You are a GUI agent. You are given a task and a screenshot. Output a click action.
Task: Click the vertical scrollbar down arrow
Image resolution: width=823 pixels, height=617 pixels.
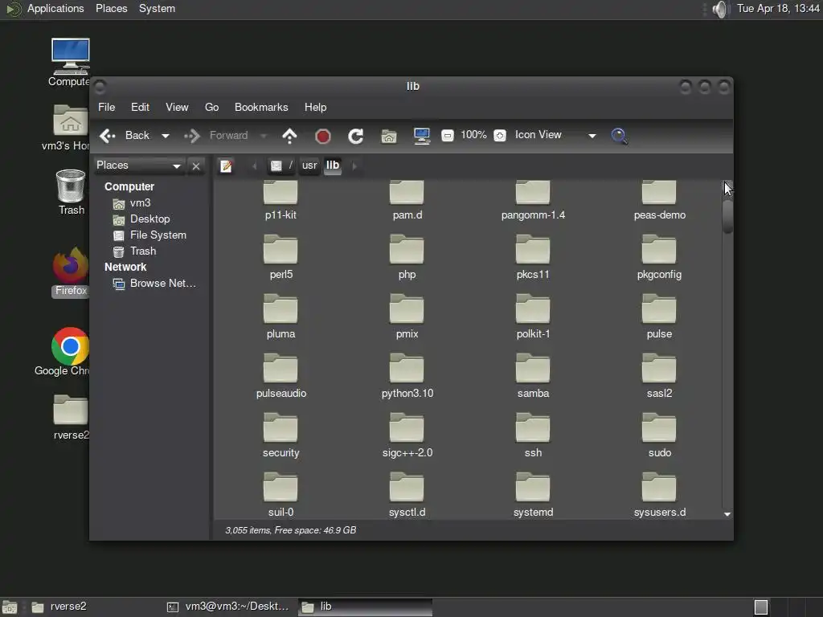click(727, 513)
